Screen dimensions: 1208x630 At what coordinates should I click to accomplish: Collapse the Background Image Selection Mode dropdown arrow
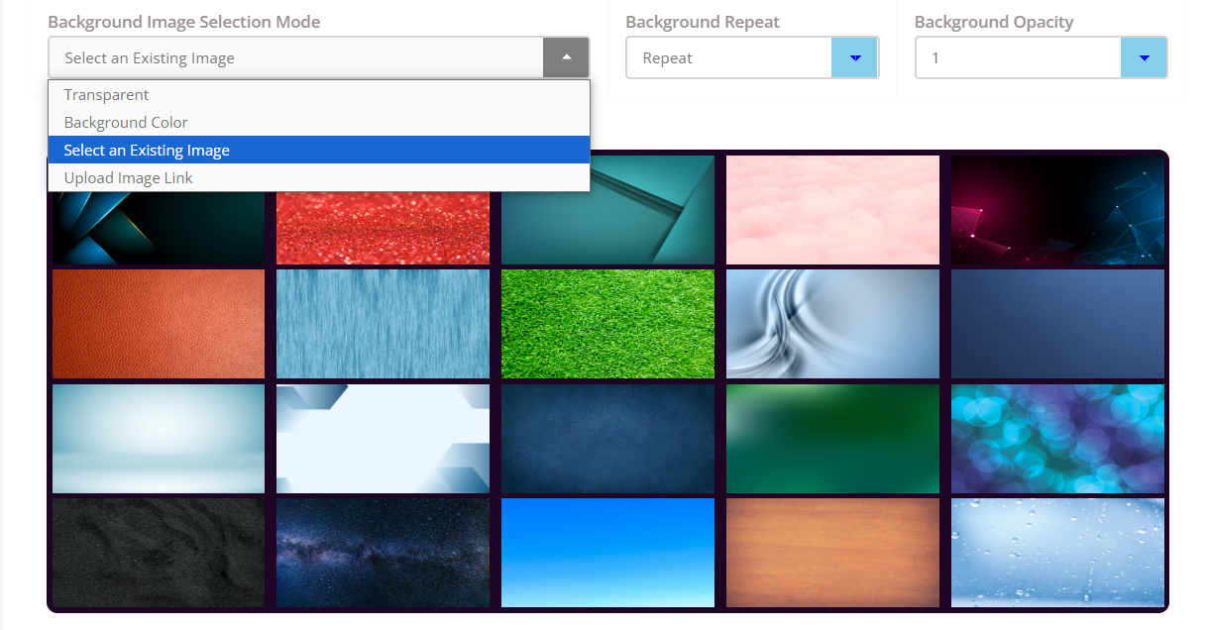pyautogui.click(x=566, y=57)
